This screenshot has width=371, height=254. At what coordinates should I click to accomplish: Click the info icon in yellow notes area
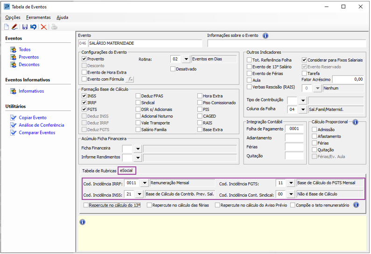pos(82,222)
